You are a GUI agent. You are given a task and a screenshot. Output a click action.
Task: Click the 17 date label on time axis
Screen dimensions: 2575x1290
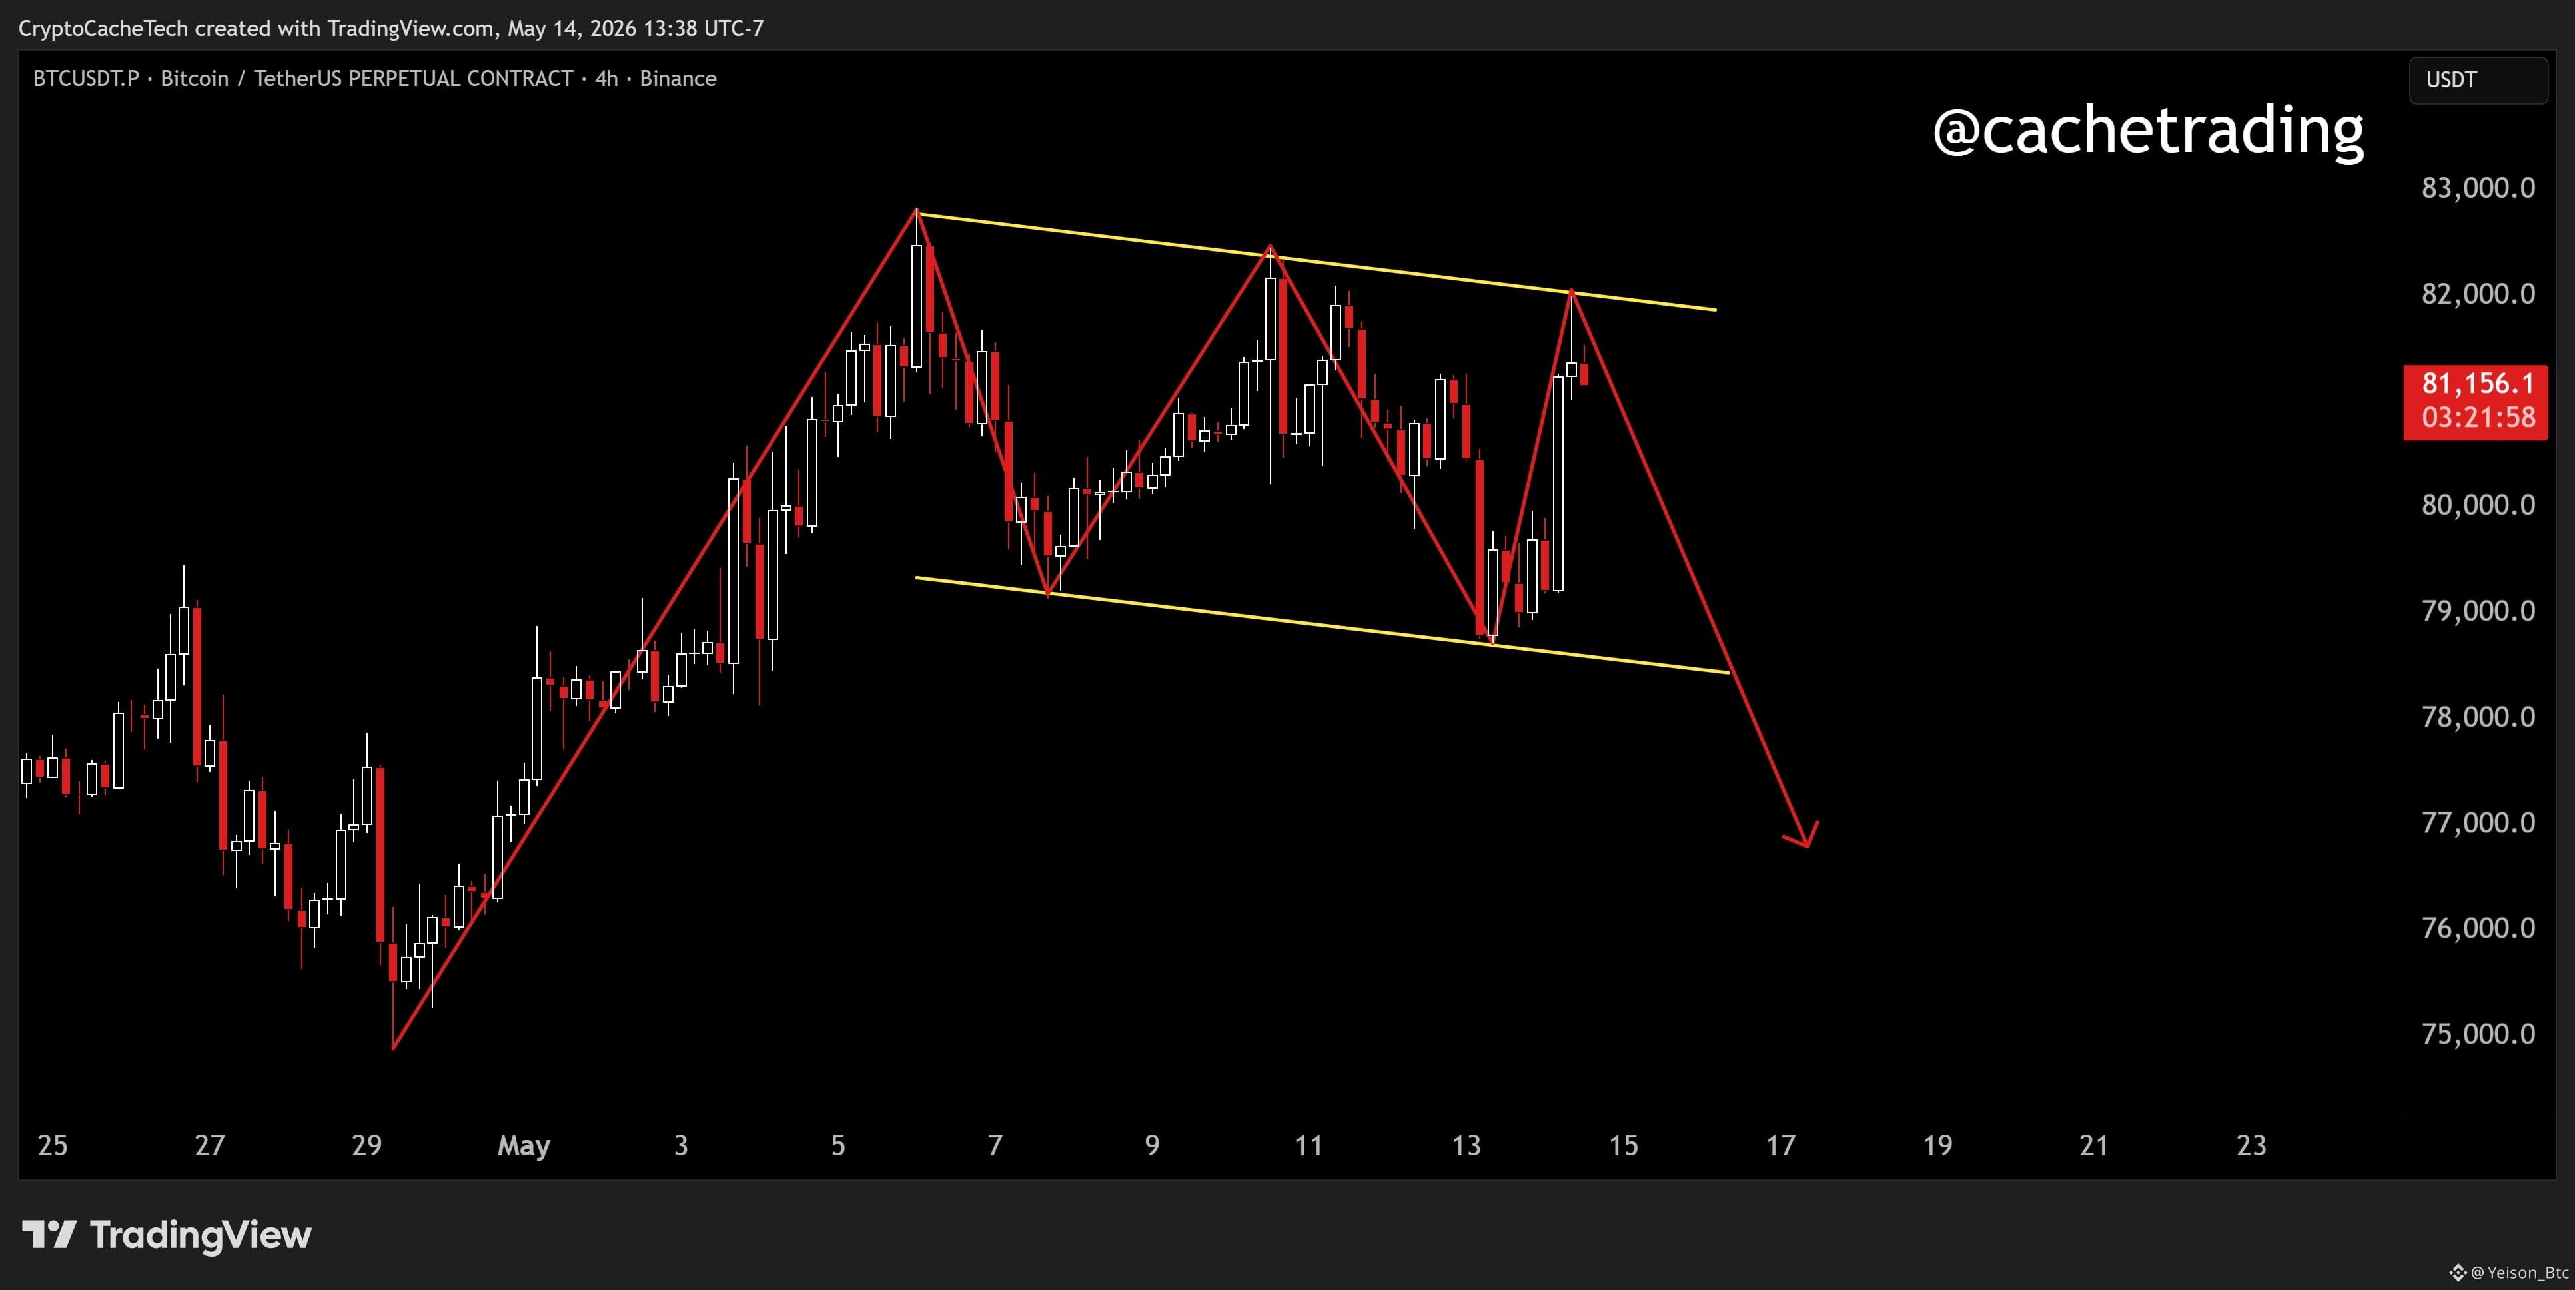1780,1145
